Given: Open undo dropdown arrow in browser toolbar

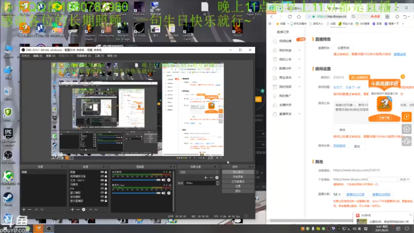Looking at the screenshot, I should 409,17.
